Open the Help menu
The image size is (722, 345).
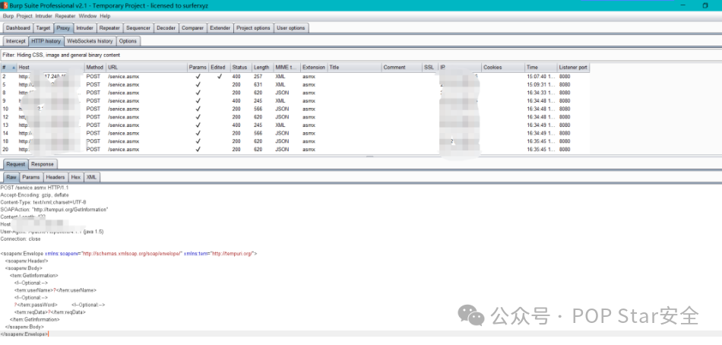pyautogui.click(x=105, y=15)
